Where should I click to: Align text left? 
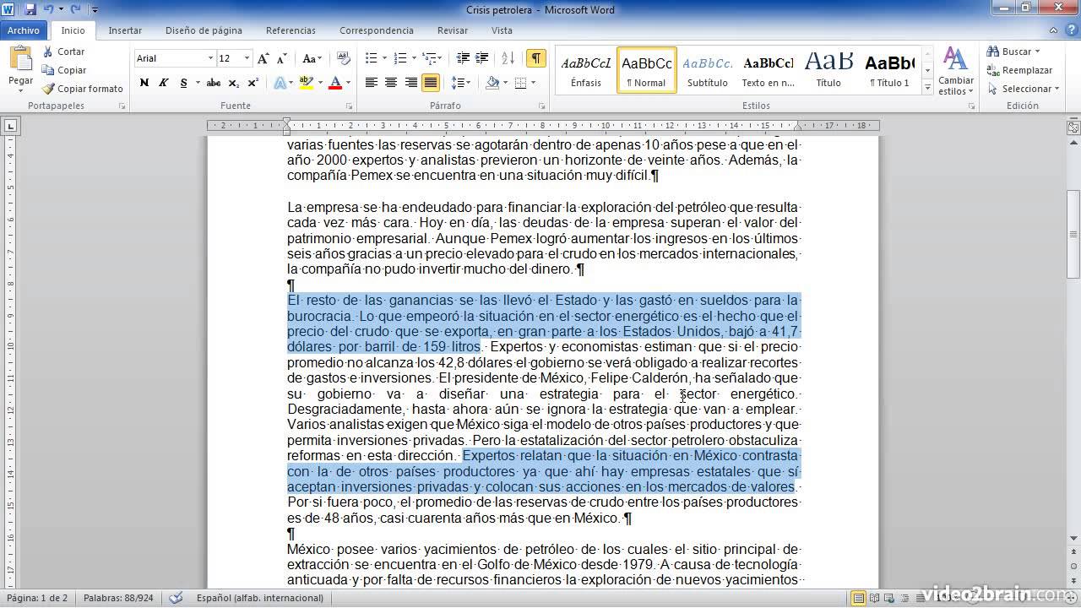[x=371, y=83]
